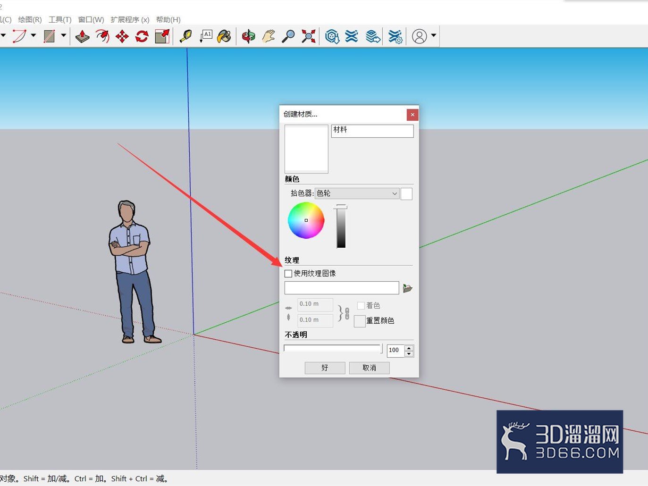Open the 绘图(R) menu

(30, 19)
